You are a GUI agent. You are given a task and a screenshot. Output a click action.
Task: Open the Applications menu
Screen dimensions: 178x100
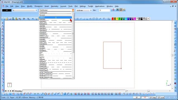(100, 6)
